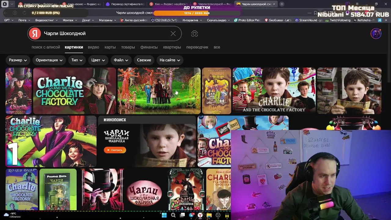Open cartoon Charlie image with number 1
This screenshot has width=391, height=220.
coord(51,141)
